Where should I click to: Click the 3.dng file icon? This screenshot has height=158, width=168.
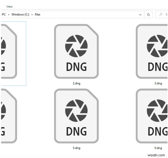(152, 51)
